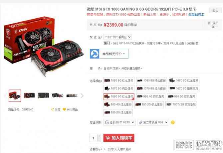Screen dimensions: 223x153
Task: Open the extended 1-year ¥219 warranty dropdown
Action: pos(119,122)
